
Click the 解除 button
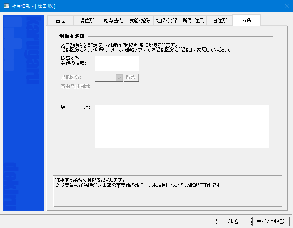[131, 77]
